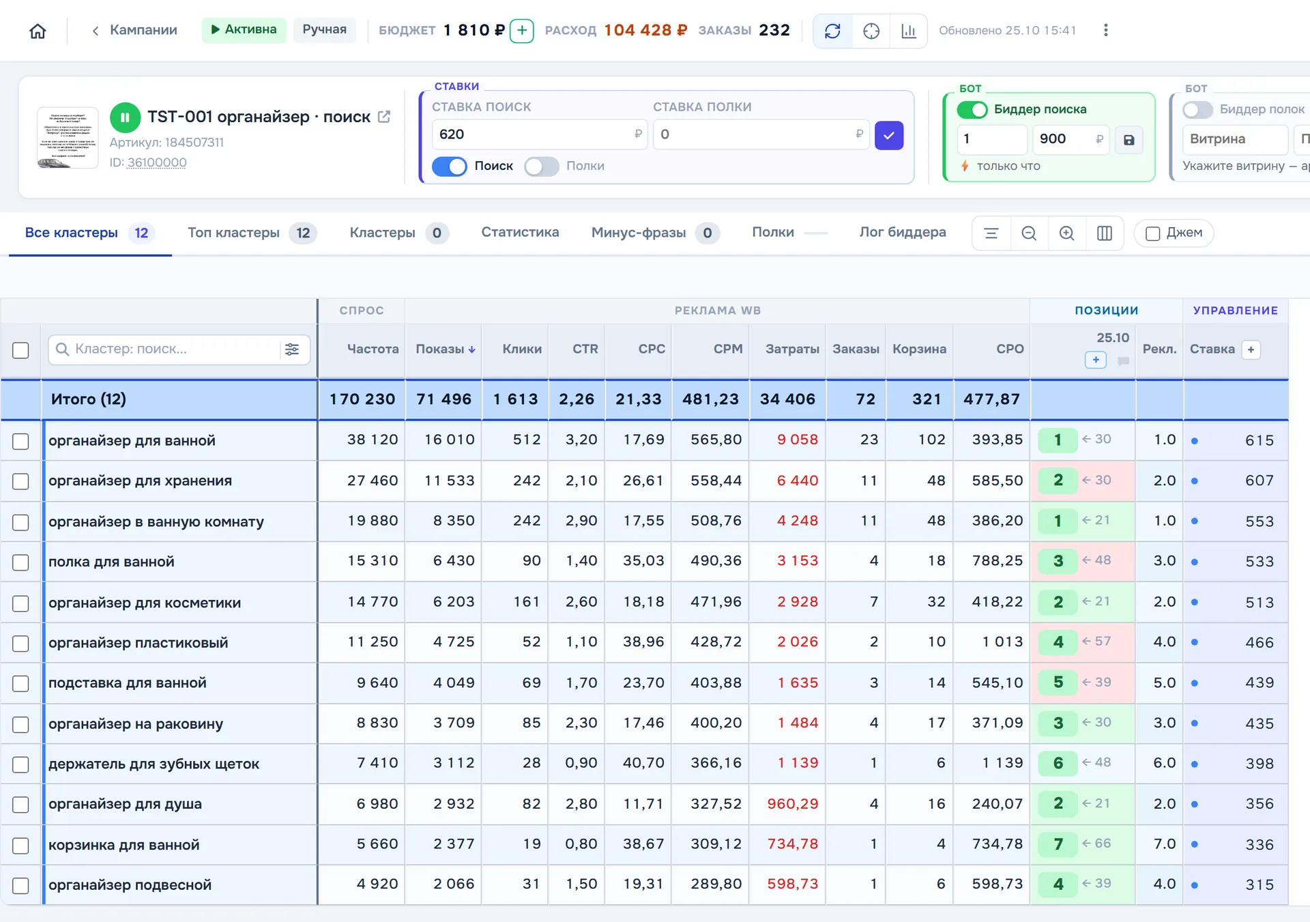Open the three-dot more options menu
The width and height of the screenshot is (1310, 922).
coord(1105,30)
